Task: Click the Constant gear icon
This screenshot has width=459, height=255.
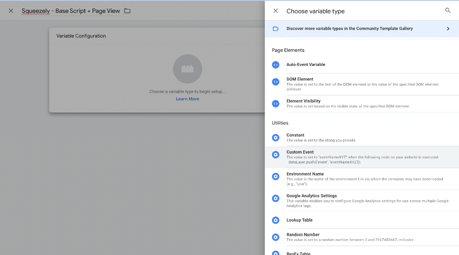Action: [275, 137]
